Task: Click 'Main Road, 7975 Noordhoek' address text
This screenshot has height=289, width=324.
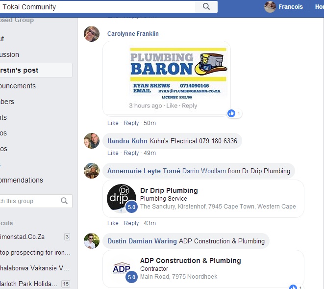Action: 179,277
